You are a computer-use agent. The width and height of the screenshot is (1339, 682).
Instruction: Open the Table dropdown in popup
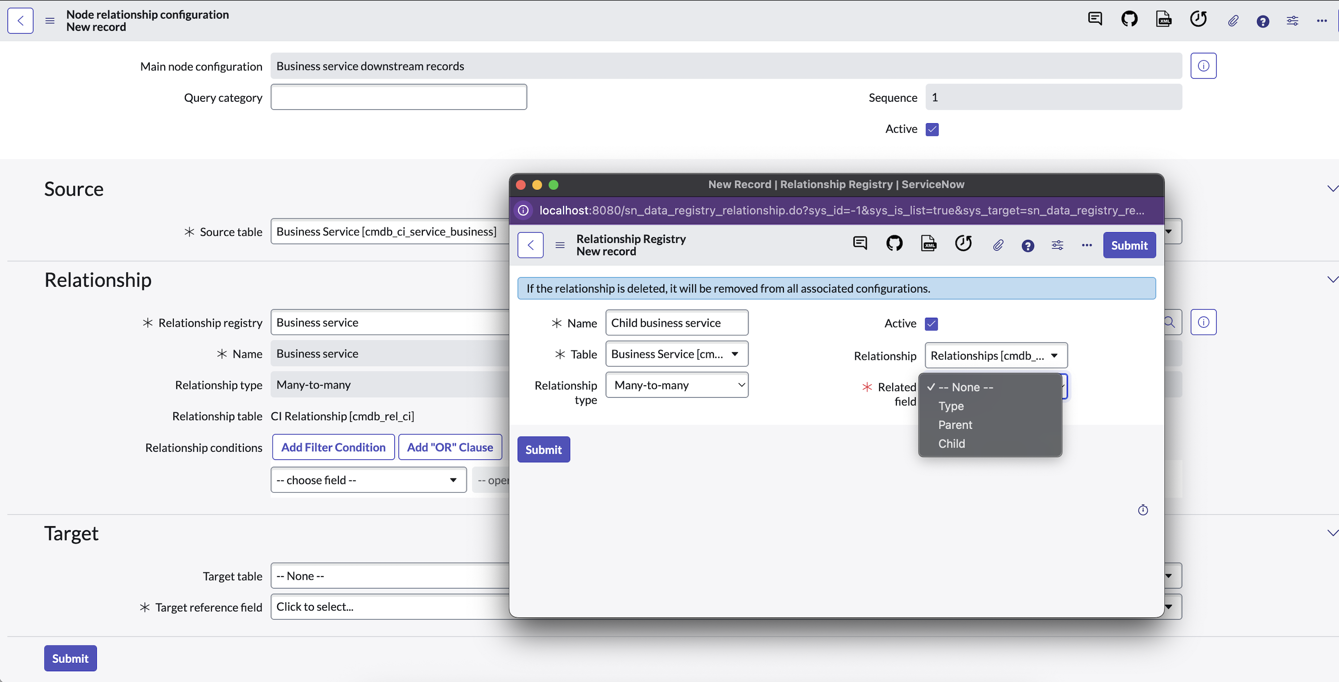(x=677, y=354)
